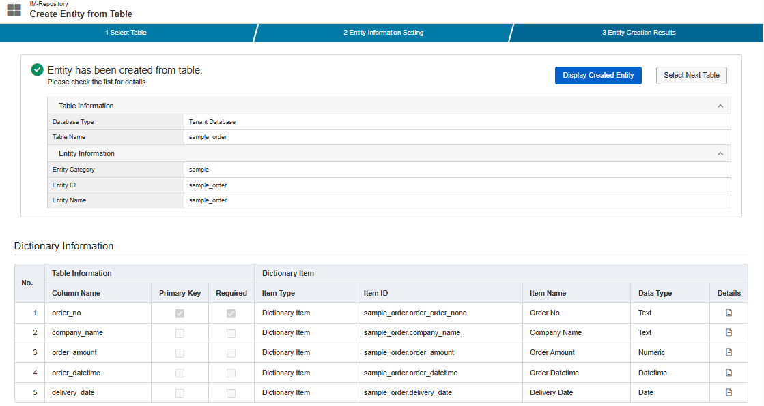Click Item ID sample_order.order_datetime
This screenshot has width=764, height=406.
[x=411, y=373]
